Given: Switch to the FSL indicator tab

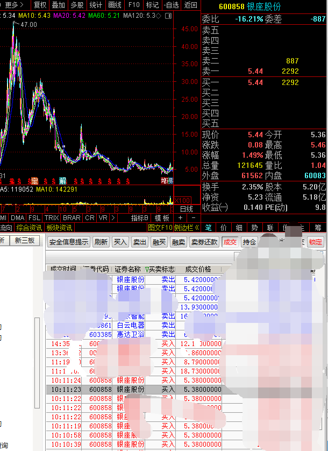Looking at the screenshot, I should pos(34,218).
